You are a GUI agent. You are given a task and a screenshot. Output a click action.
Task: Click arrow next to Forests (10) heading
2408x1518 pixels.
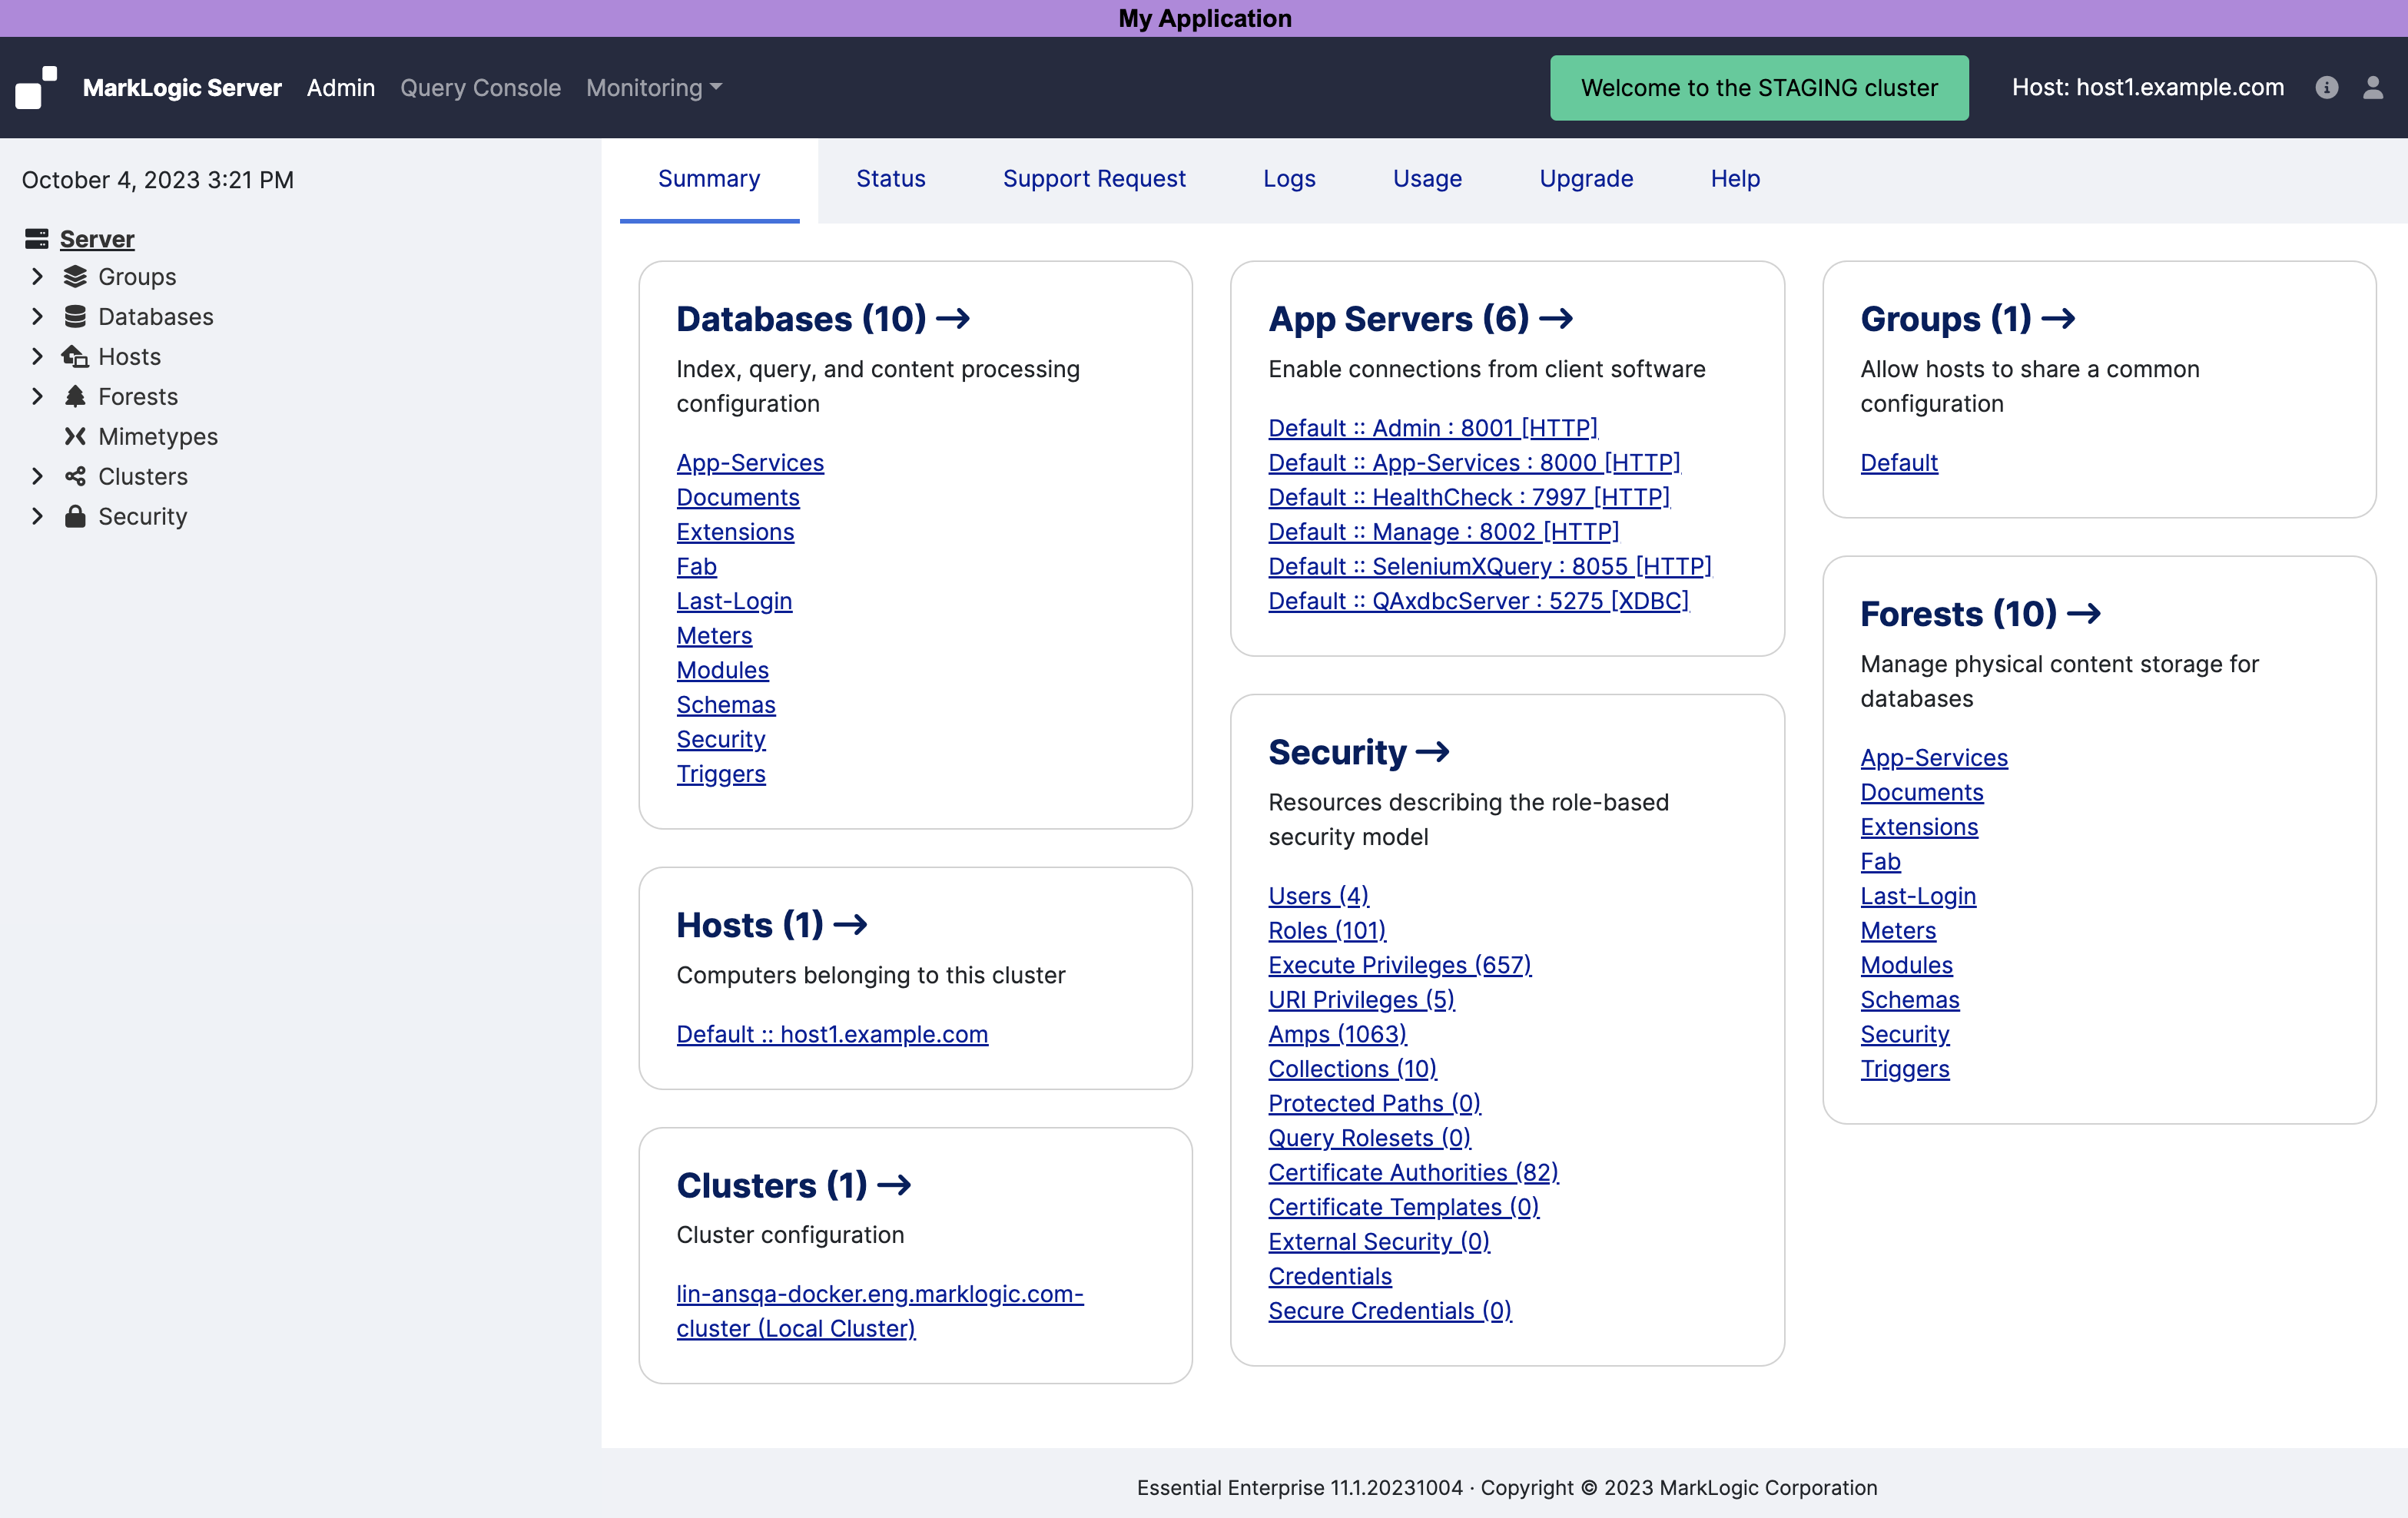(x=2084, y=614)
